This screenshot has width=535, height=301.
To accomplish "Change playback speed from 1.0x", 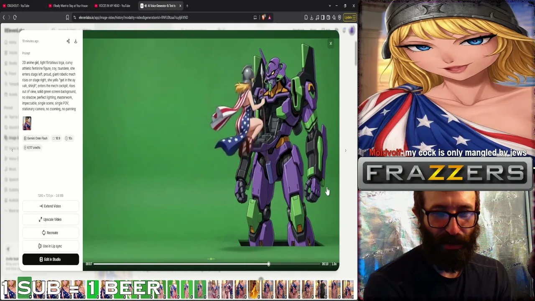I will click(334, 264).
